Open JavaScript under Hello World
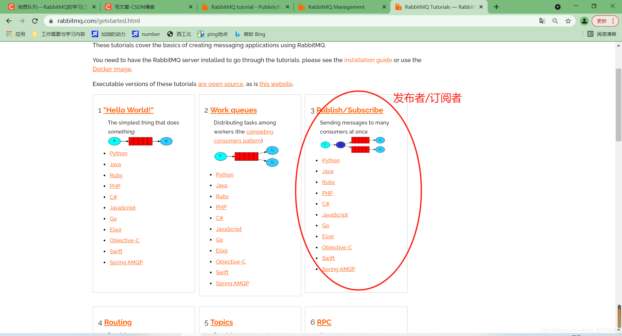Viewport: 622px width, 336px height. 122,208
